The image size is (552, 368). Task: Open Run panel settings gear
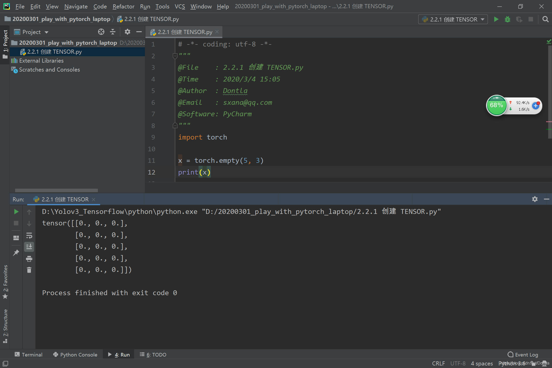[x=535, y=199]
